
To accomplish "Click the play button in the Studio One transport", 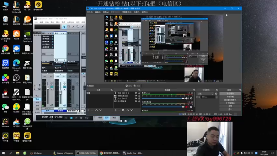I will (x=76, y=118).
